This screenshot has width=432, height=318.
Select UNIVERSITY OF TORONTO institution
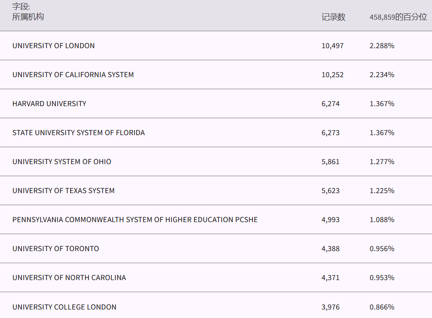(56, 248)
